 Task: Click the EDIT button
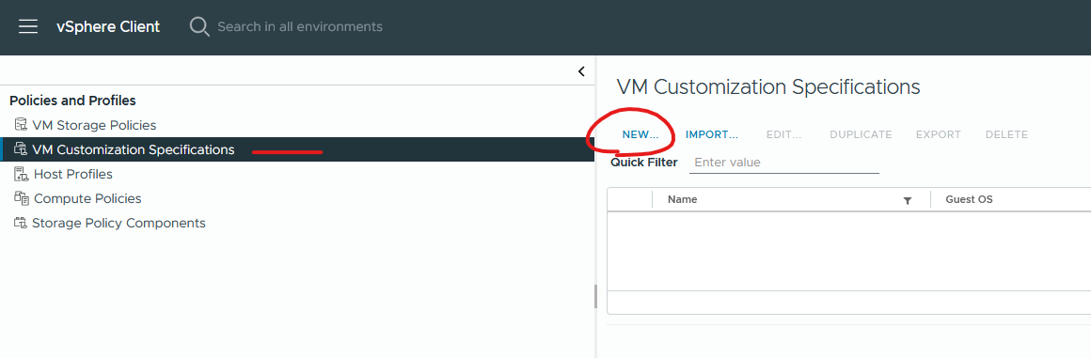pos(784,135)
